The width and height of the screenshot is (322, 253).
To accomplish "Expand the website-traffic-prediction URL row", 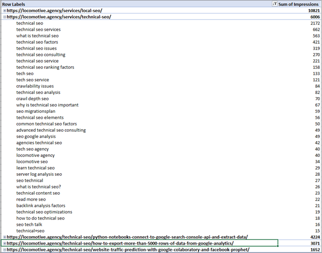I will click(5, 250).
